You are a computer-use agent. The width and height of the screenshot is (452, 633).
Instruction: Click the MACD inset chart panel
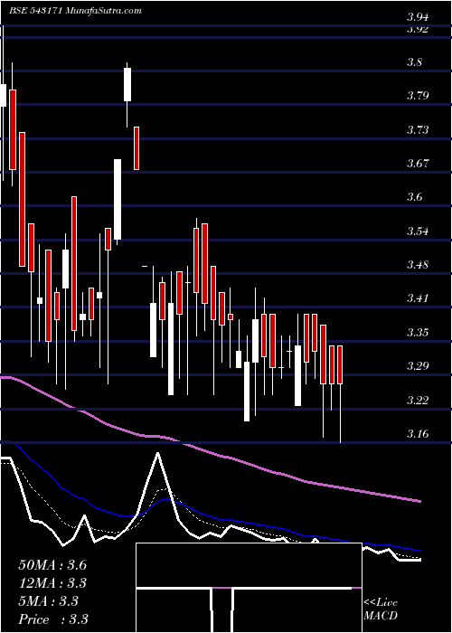pos(249,588)
